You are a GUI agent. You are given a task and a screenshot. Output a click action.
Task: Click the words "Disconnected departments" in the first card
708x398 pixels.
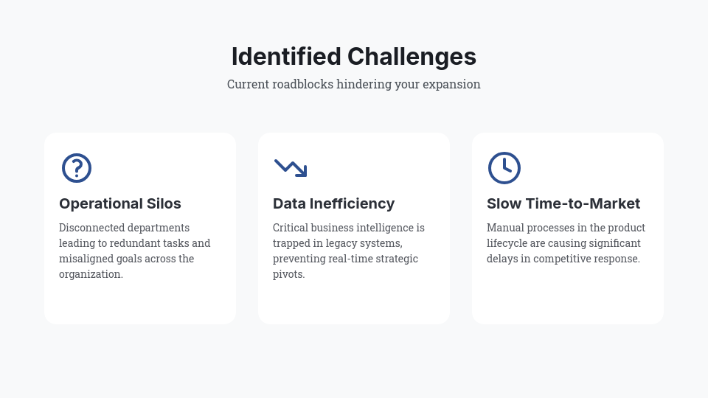[x=124, y=228]
